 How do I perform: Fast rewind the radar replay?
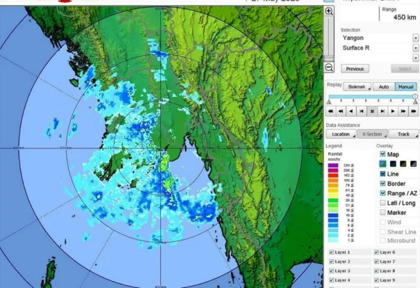click(x=341, y=111)
